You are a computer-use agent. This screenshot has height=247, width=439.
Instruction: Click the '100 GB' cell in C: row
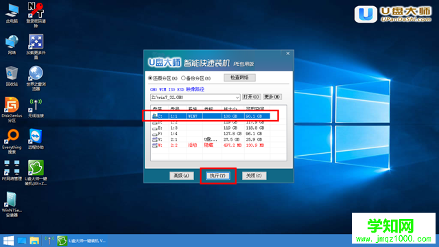click(230, 116)
